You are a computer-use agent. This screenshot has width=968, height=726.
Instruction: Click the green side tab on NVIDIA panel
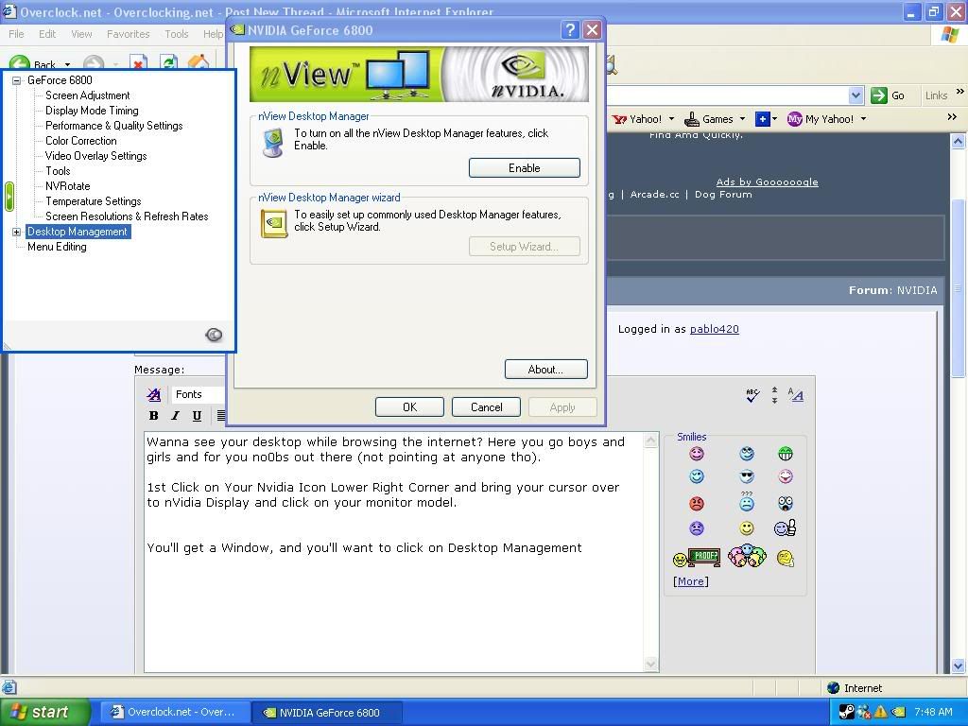tap(9, 197)
